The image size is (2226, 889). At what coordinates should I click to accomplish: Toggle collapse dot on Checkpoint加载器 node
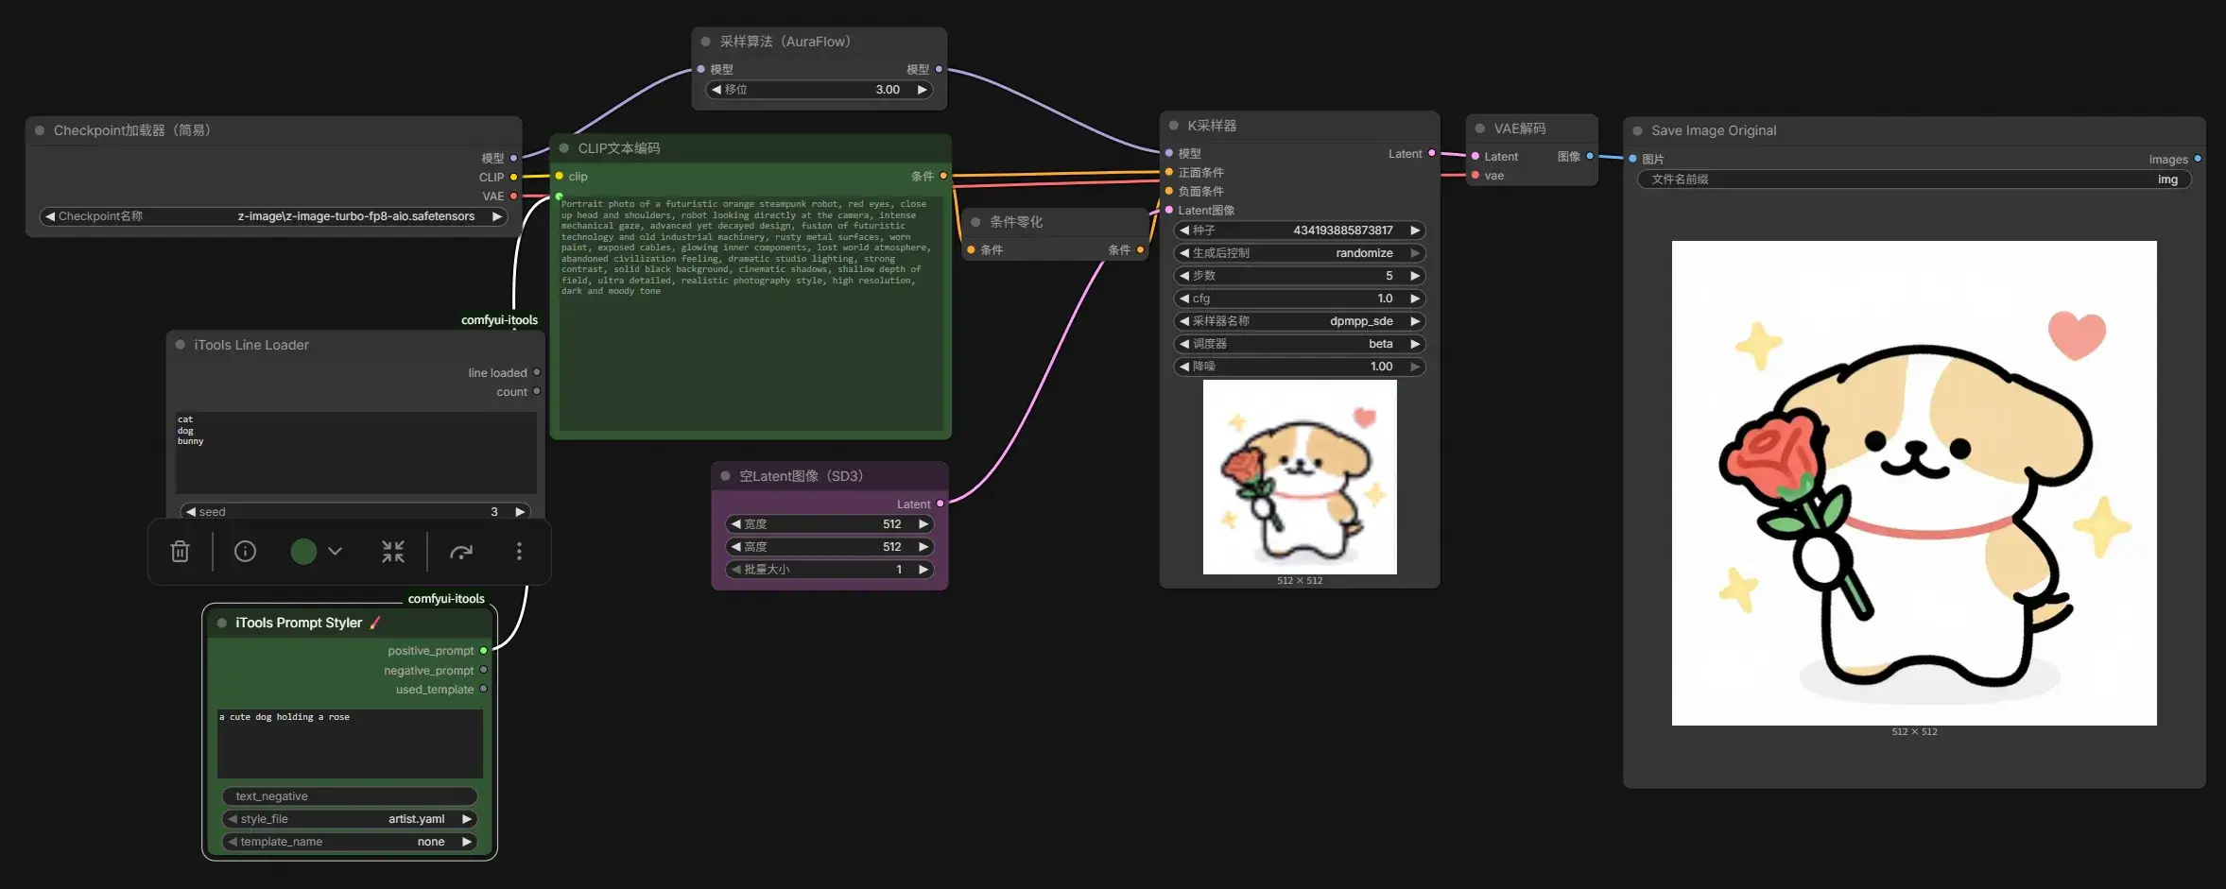click(40, 130)
